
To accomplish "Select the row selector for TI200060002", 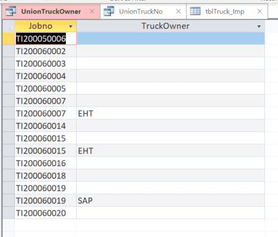I will (x=8, y=51).
